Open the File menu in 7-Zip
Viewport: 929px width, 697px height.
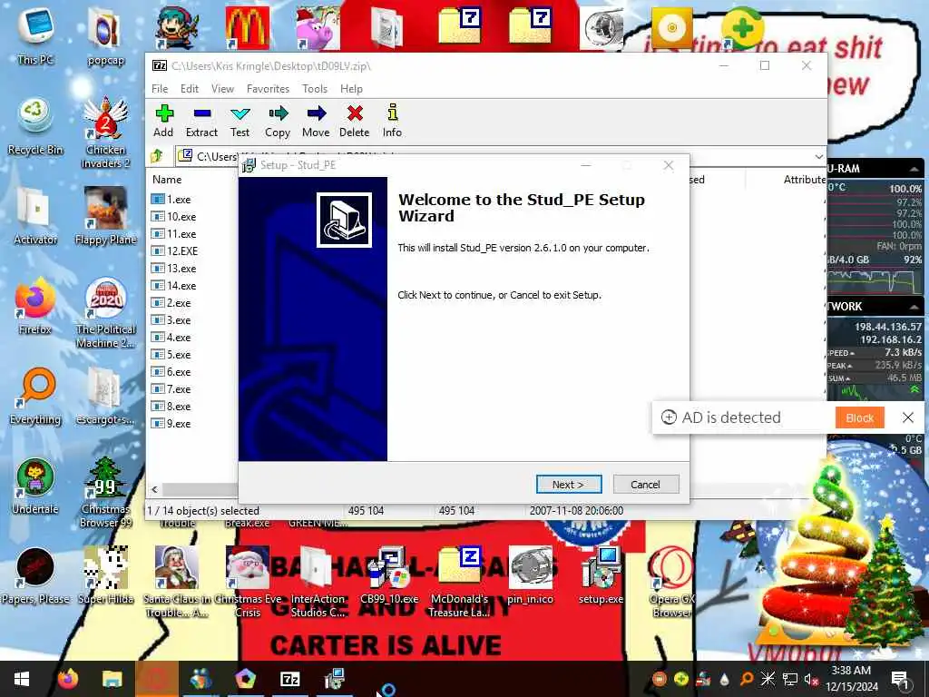pyautogui.click(x=160, y=89)
